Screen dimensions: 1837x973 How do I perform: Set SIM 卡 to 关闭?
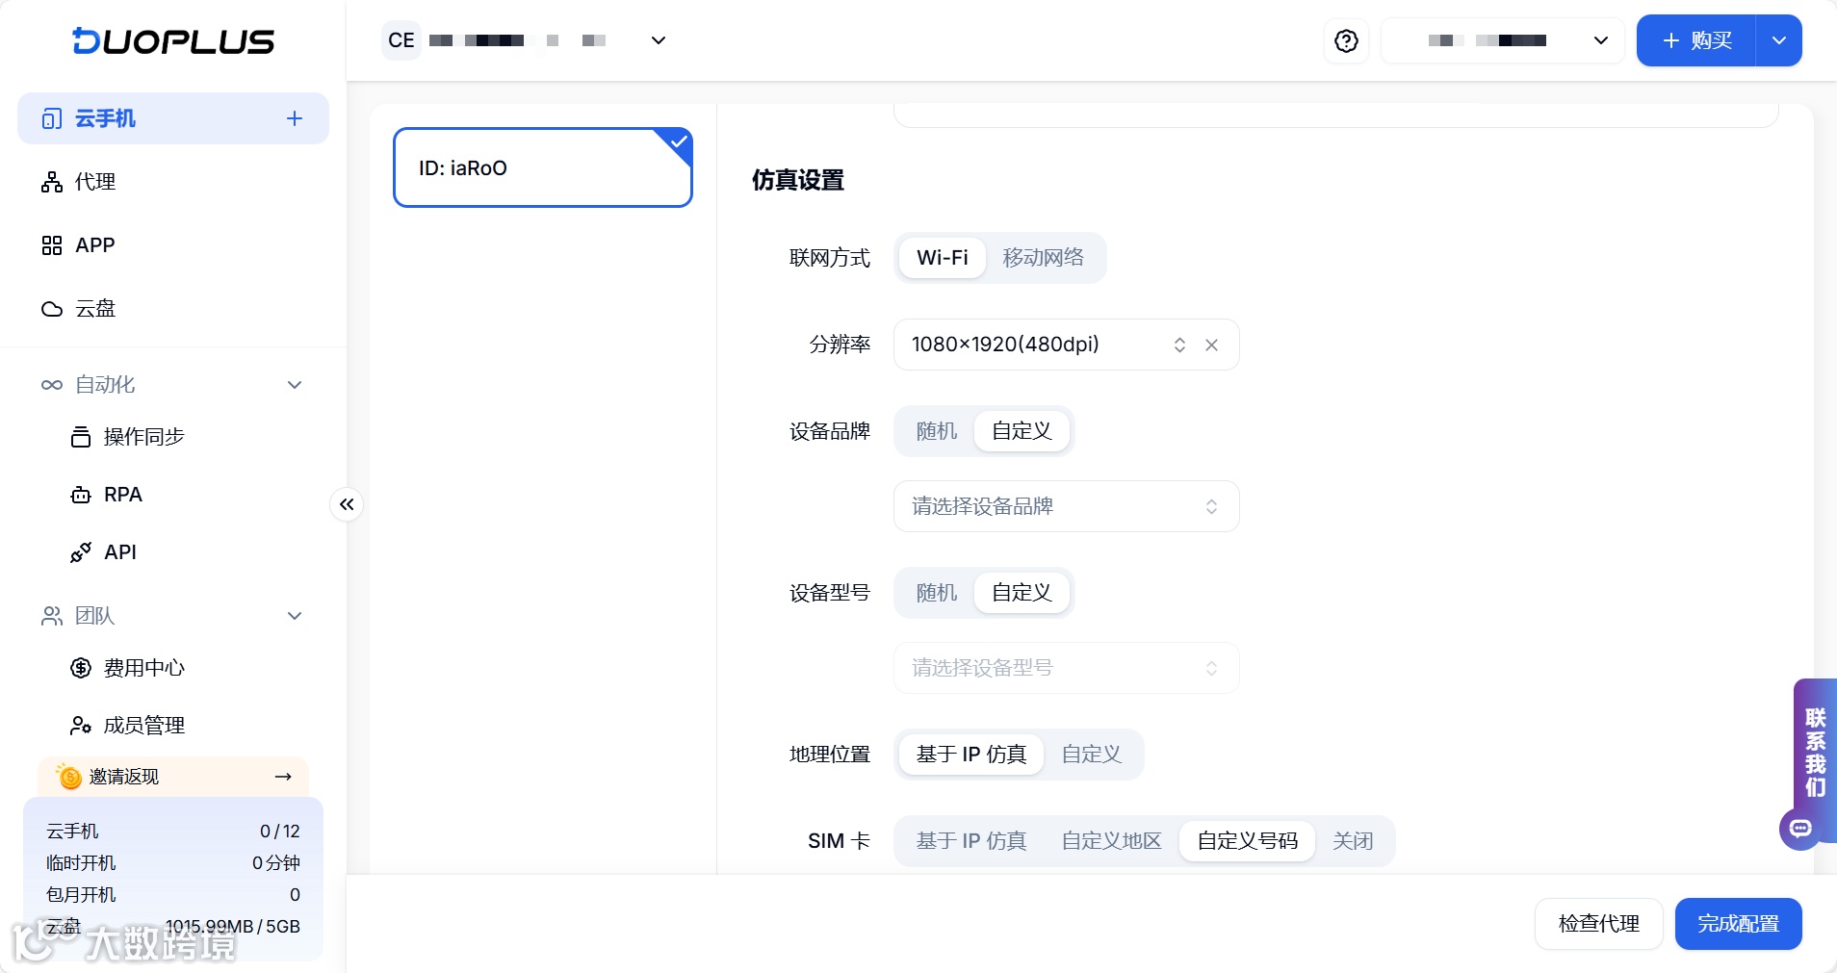tap(1353, 841)
